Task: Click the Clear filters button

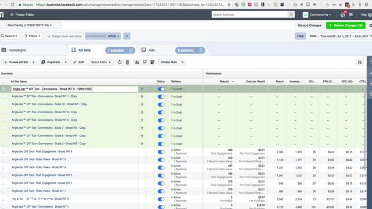Action: click(301, 36)
